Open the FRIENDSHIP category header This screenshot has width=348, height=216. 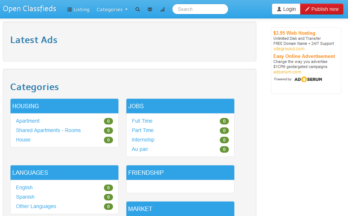coord(146,173)
